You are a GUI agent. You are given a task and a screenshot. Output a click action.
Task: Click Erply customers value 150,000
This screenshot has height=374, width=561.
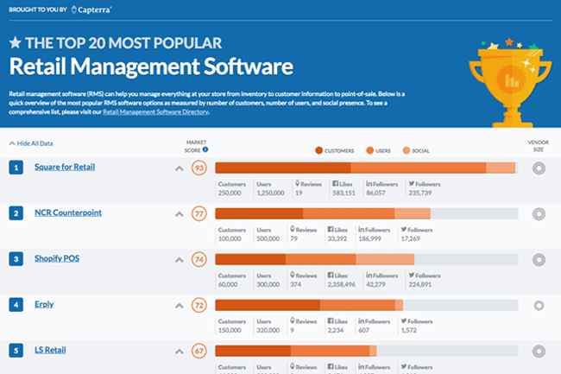pos(230,330)
